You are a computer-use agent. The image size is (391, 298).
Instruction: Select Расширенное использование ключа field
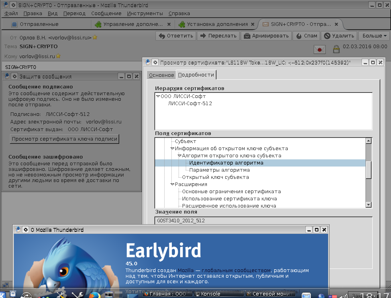229,206
